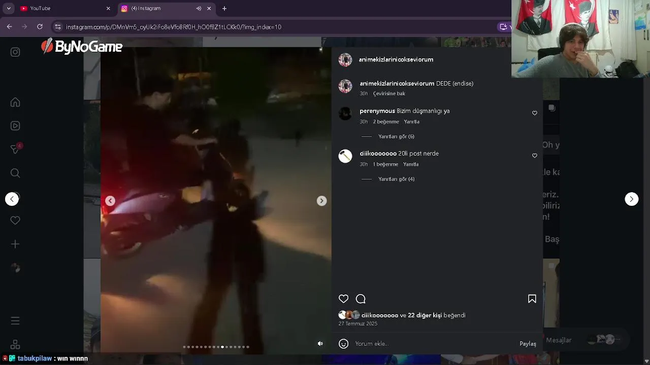650x365 pixels.
Task: Open ciiikooooooo comment avatar
Action: click(x=345, y=156)
